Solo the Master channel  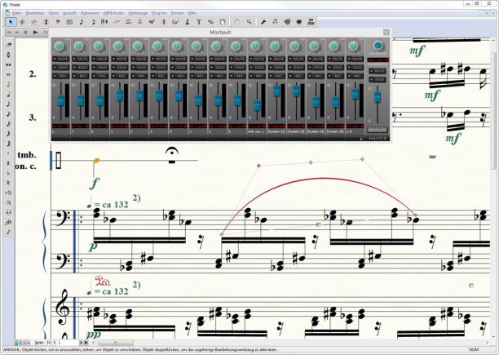click(x=378, y=80)
